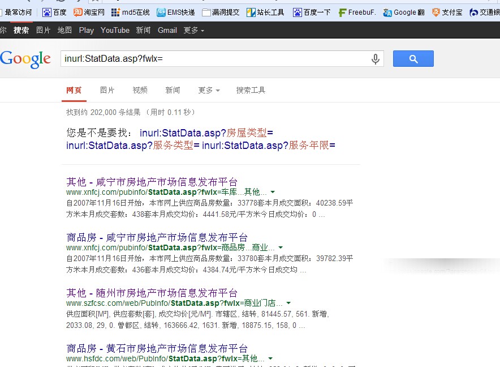Screen dimensions: 500x367
Task: Open the FreebuF. bookmark icon
Action: point(342,12)
